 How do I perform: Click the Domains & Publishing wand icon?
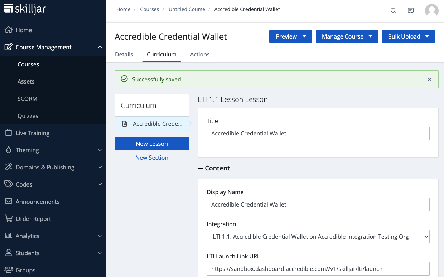pyautogui.click(x=9, y=167)
